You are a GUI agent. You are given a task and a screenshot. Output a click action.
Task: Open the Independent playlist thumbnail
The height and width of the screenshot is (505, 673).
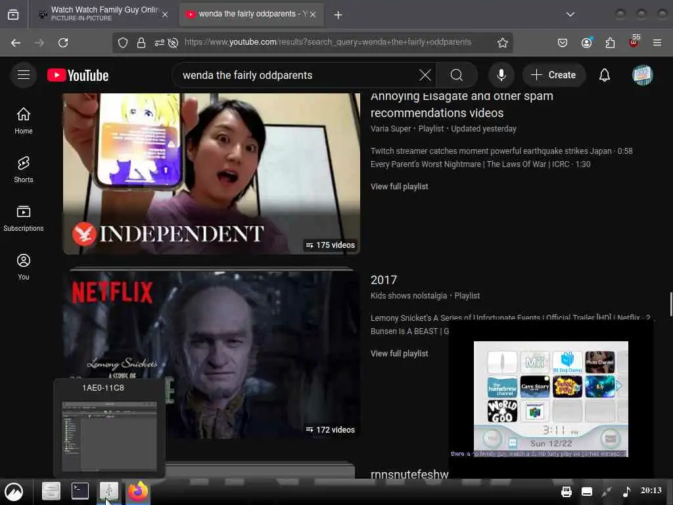click(x=212, y=174)
